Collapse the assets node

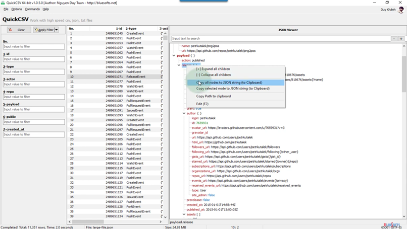coord(184,214)
